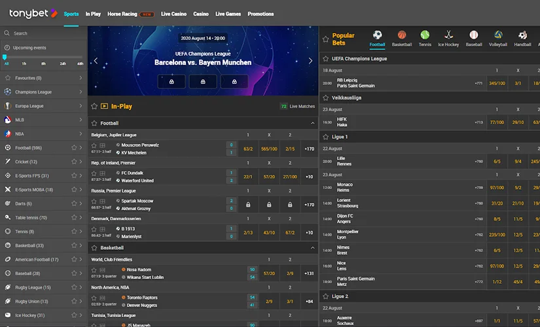This screenshot has height=327, width=540.
Task: Bet 345/100 on RB Leipzig
Action: pyautogui.click(x=497, y=83)
